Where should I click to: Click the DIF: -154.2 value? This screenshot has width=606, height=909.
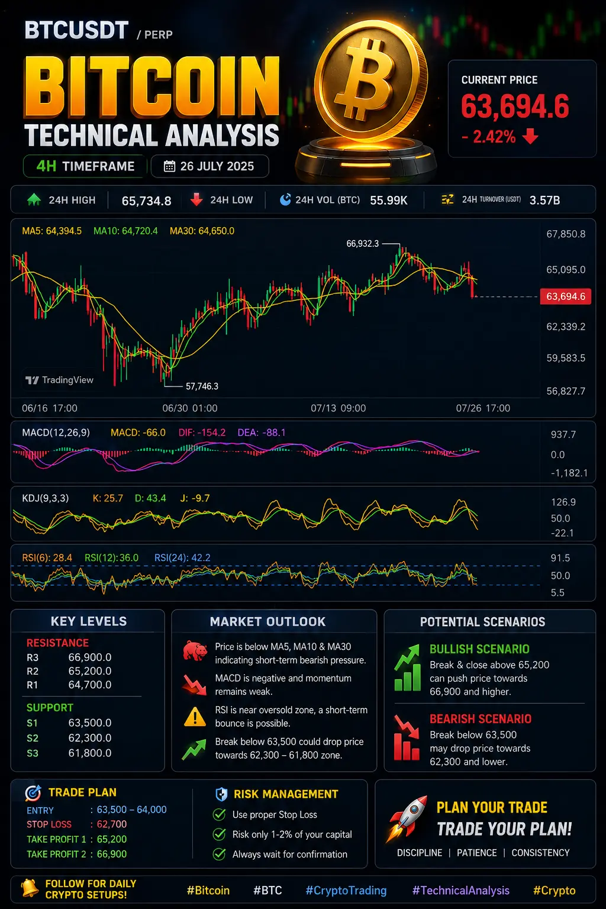point(202,433)
